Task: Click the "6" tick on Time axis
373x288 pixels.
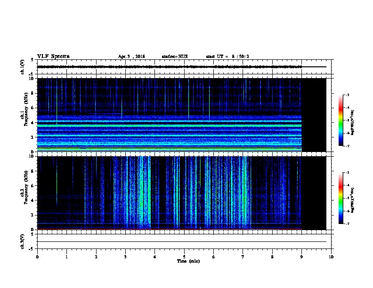Action: (214, 256)
